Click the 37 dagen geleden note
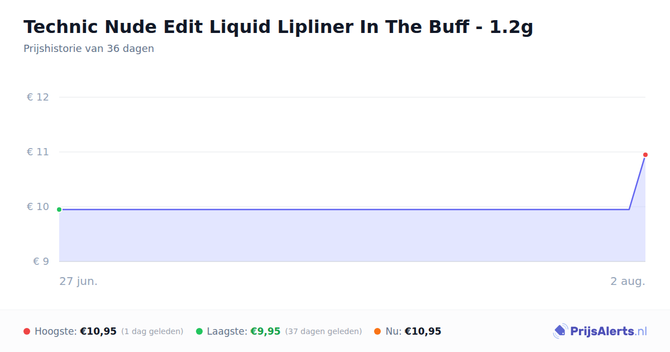This screenshot has height=352, width=670. click(323, 331)
